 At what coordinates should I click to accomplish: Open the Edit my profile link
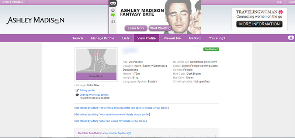[87, 91]
